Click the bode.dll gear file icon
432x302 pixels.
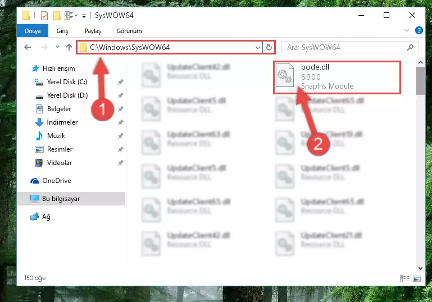tap(285, 75)
